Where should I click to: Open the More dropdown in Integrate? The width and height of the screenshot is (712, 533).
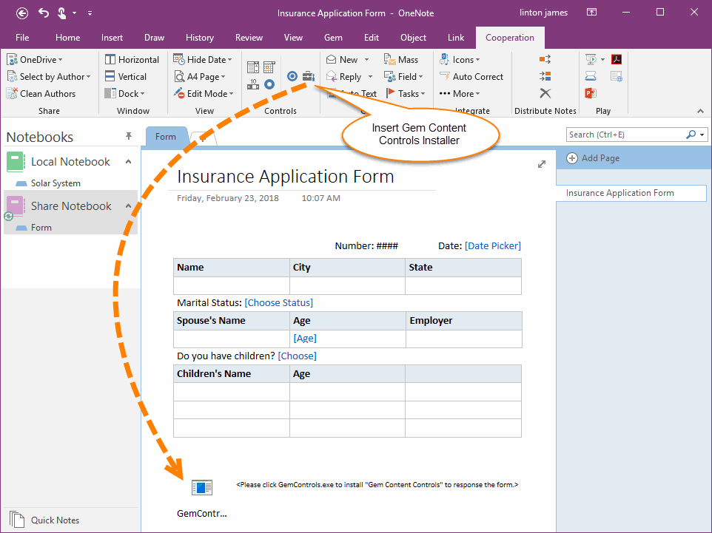(460, 93)
